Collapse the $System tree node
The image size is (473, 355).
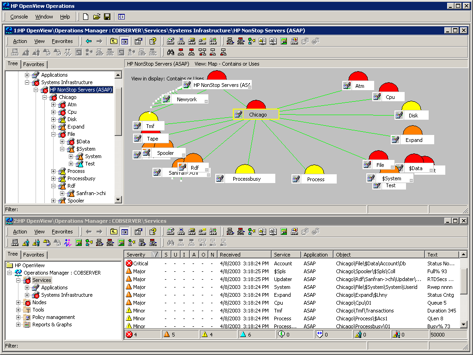click(x=62, y=149)
